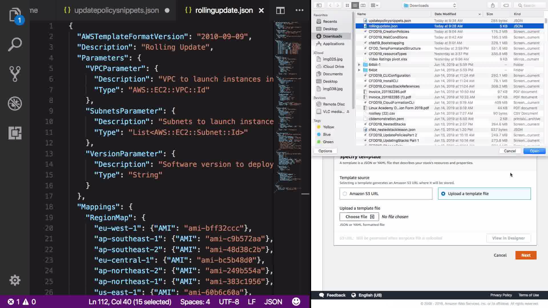Toggle the file dialog sidebar button
This screenshot has height=308, width=548.
coord(319,5)
